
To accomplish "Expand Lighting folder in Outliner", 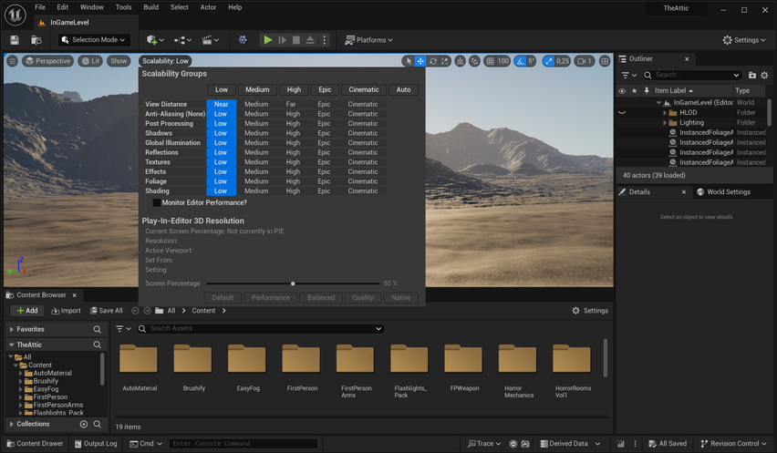I will click(x=665, y=123).
